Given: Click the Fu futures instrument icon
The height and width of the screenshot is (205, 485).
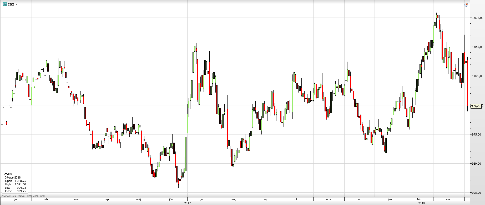Looking at the screenshot, I should click(x=4, y=4).
